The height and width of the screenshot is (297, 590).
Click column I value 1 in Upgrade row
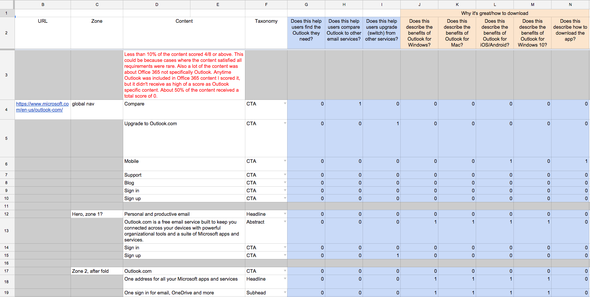coord(382,138)
